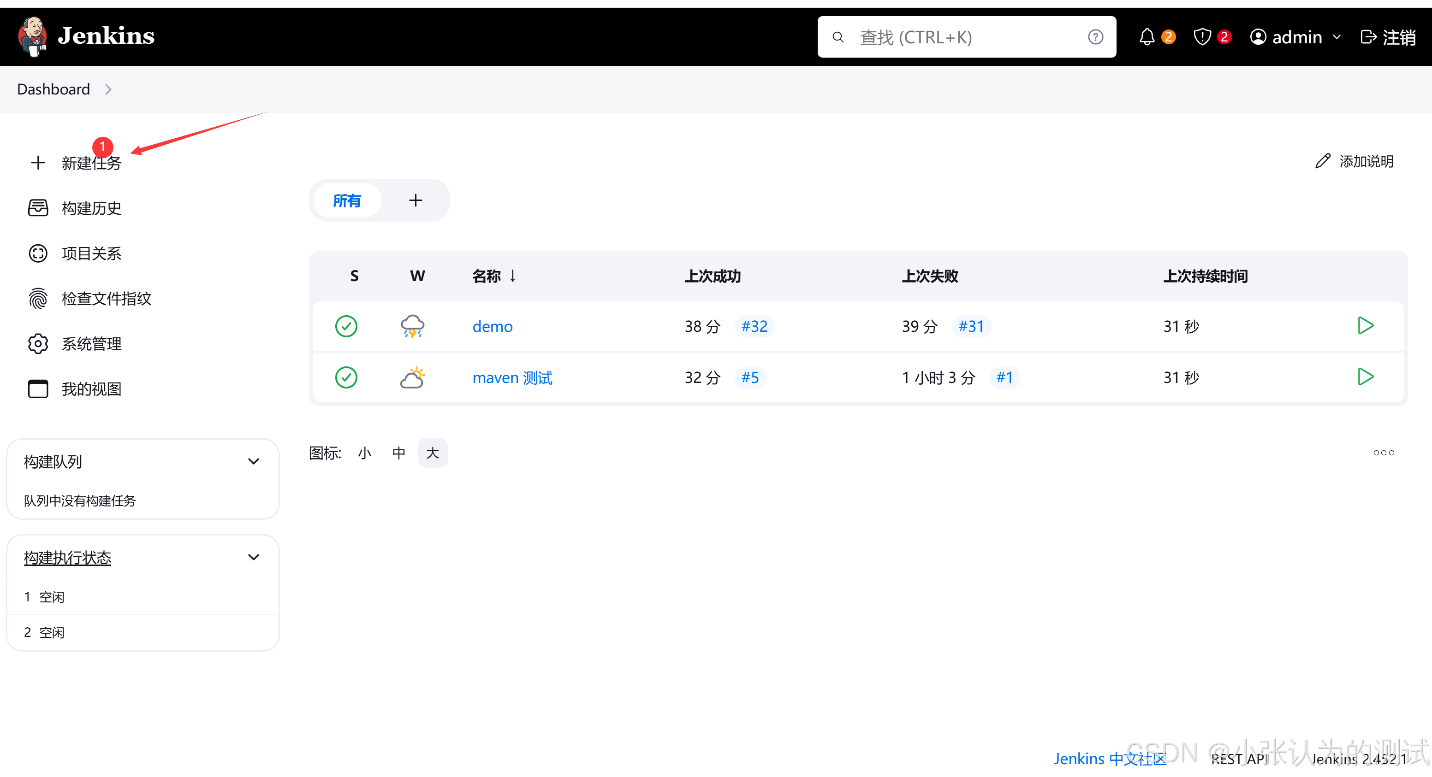
Task: Click the maven 测试 success status icon
Action: click(x=346, y=377)
